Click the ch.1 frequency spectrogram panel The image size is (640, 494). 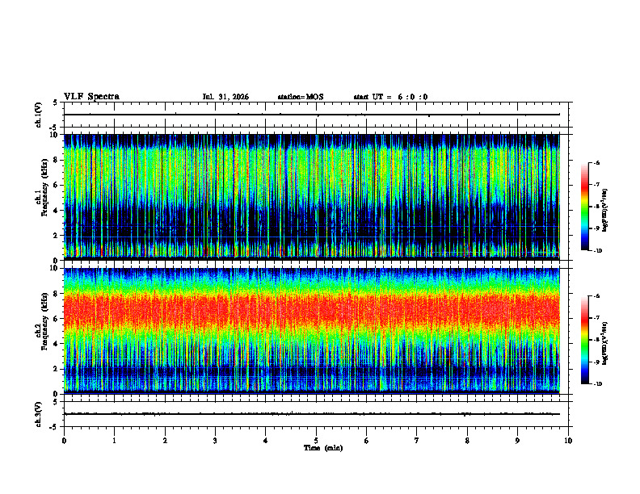coord(312,197)
